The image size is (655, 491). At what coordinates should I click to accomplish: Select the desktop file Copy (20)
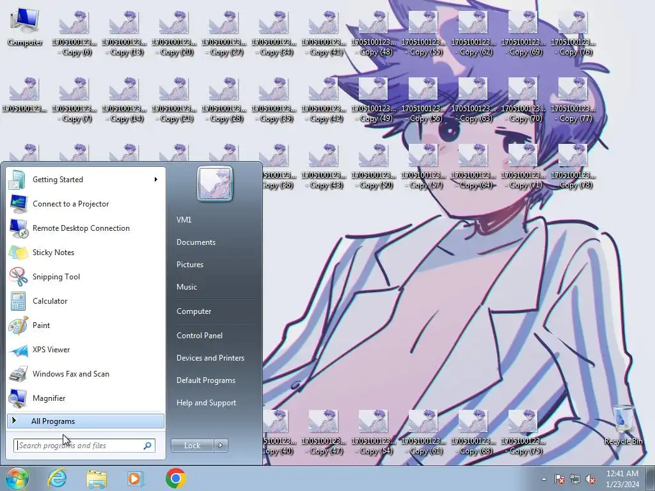click(x=174, y=33)
